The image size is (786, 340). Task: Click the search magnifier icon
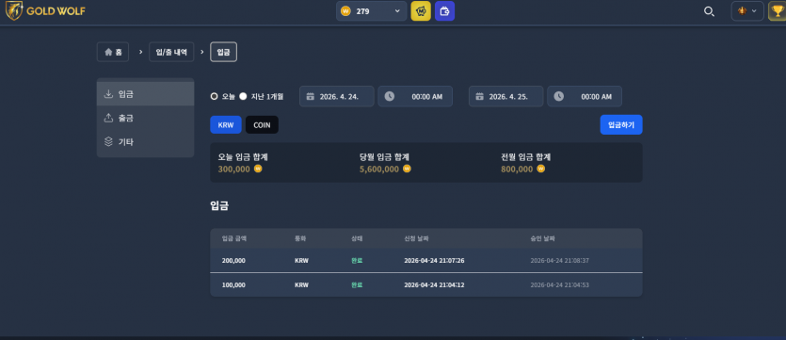709,11
